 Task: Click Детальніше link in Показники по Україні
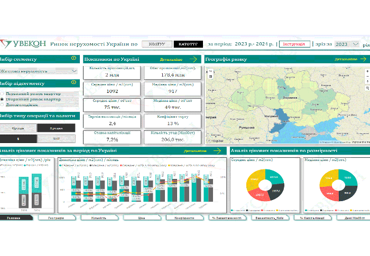tap(171, 60)
